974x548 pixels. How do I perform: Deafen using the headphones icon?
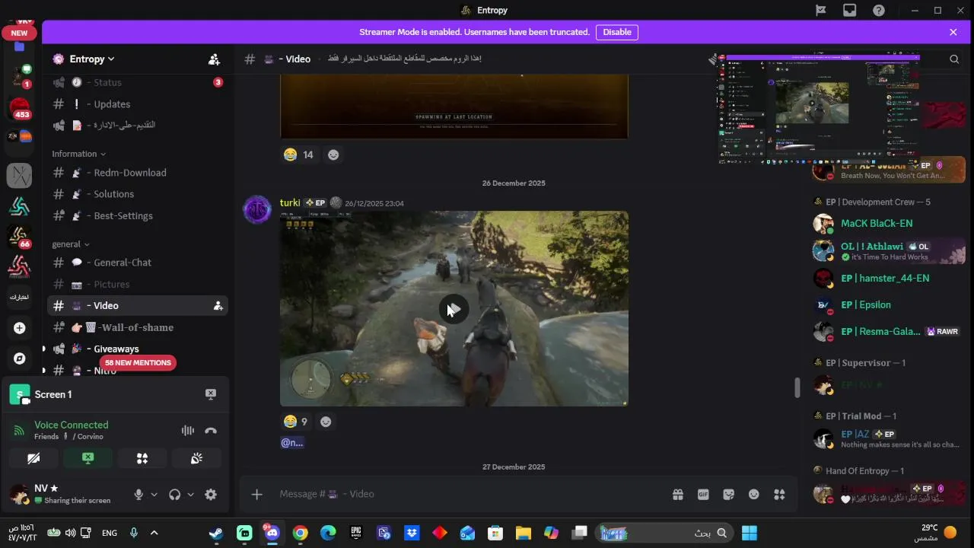[x=175, y=495]
